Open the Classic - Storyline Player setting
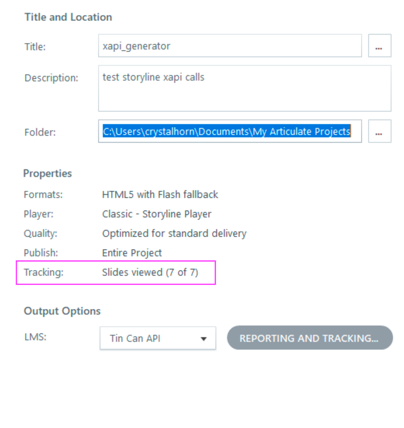Viewport: 404px width, 428px height. (x=156, y=214)
